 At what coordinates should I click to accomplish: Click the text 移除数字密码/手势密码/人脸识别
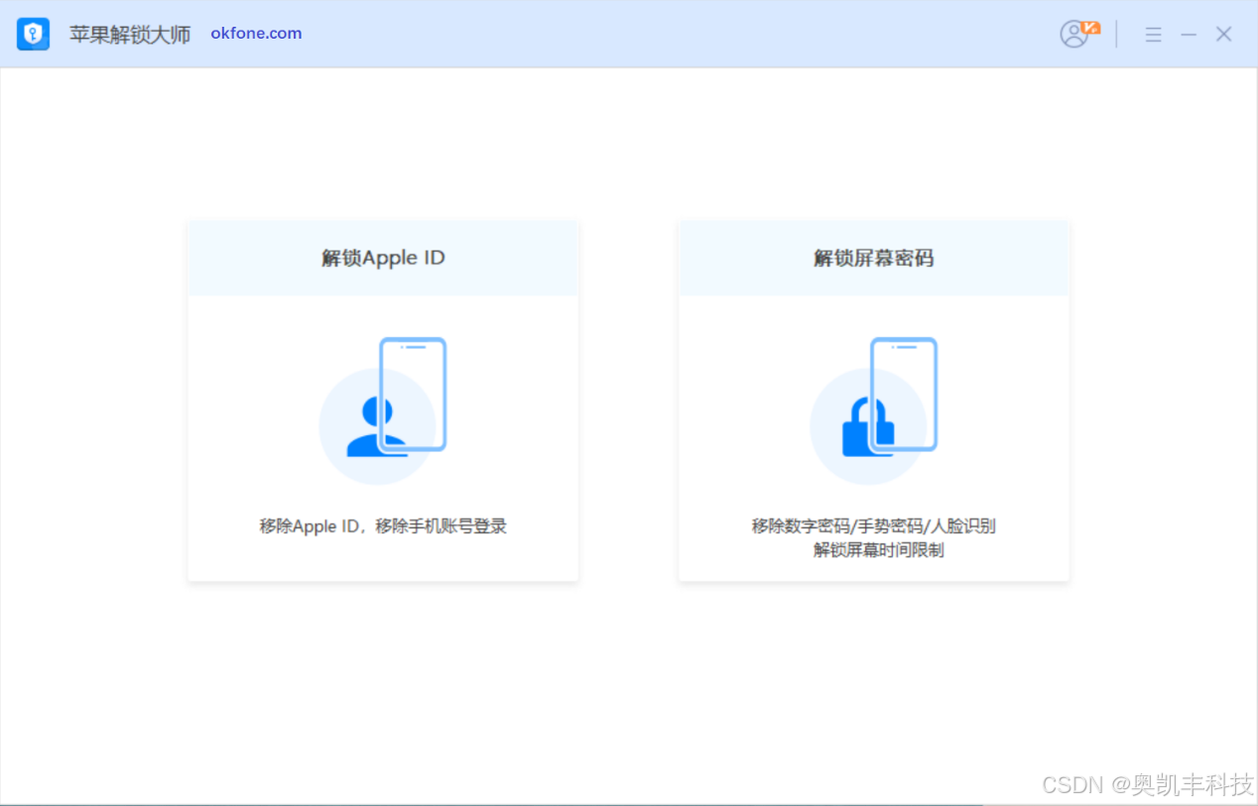(x=873, y=526)
